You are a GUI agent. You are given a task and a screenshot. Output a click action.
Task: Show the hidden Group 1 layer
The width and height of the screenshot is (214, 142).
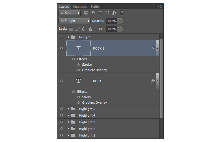(62, 37)
